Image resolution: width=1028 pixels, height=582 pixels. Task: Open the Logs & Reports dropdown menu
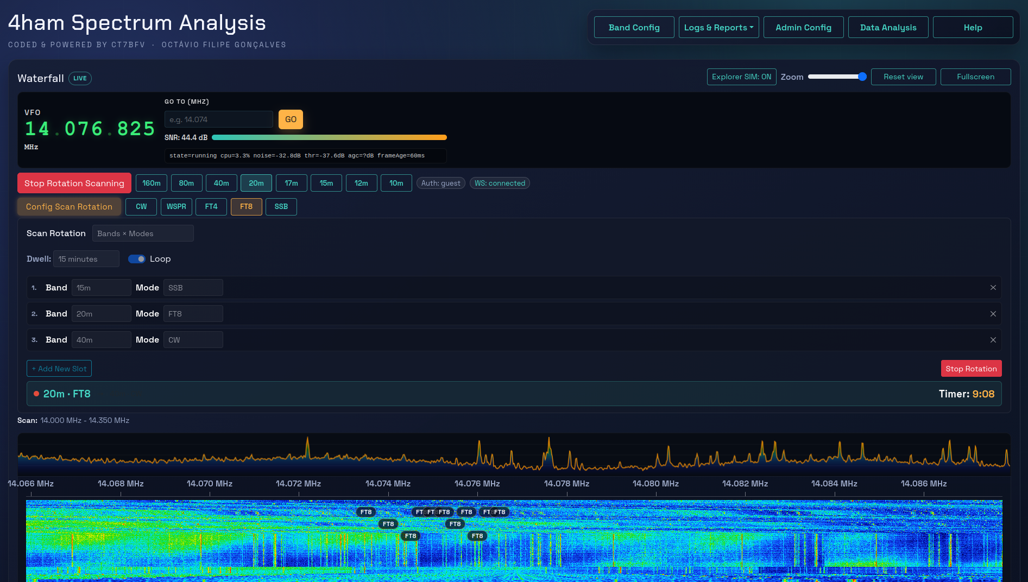(718, 27)
